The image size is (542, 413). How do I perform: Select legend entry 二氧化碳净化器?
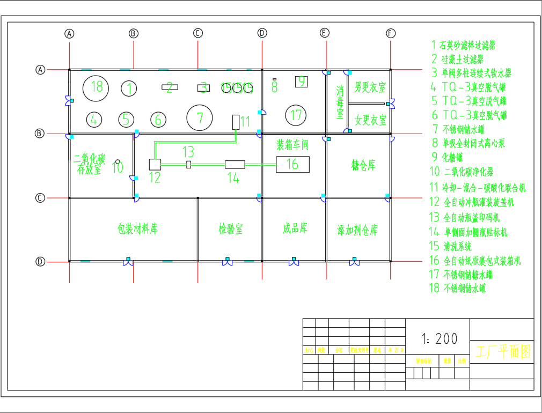(x=468, y=172)
